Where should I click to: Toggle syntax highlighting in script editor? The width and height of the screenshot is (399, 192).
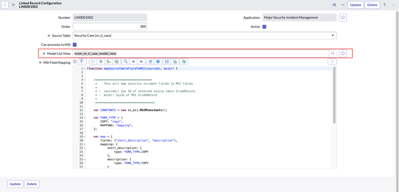[x=82, y=61]
